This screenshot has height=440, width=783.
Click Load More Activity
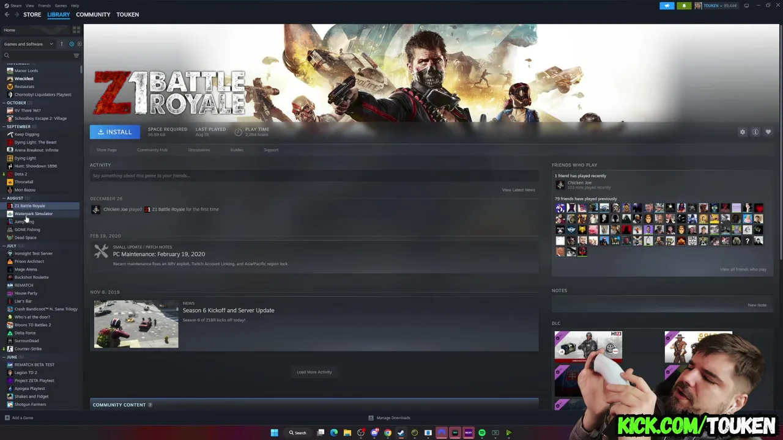click(314, 372)
